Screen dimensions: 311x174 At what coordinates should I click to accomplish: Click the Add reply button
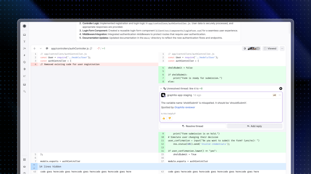[x=255, y=126]
